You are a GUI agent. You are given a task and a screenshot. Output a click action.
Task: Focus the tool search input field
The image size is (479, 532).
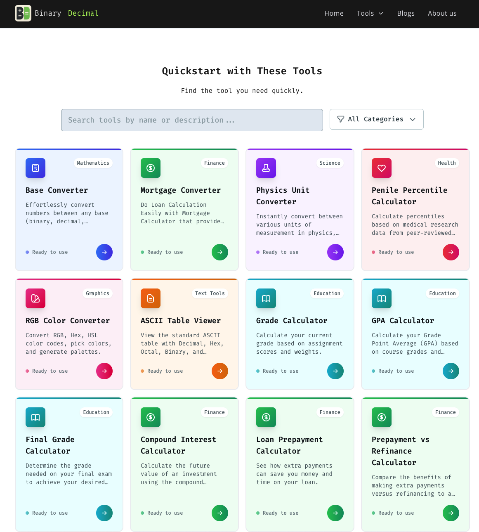click(x=192, y=120)
